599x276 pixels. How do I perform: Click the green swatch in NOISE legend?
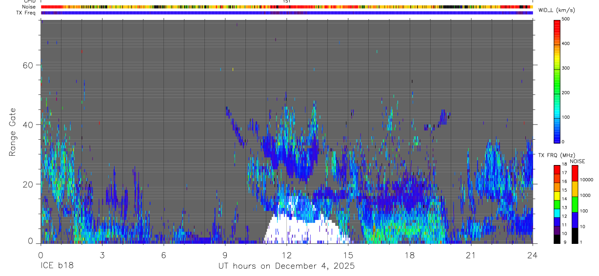point(575,204)
